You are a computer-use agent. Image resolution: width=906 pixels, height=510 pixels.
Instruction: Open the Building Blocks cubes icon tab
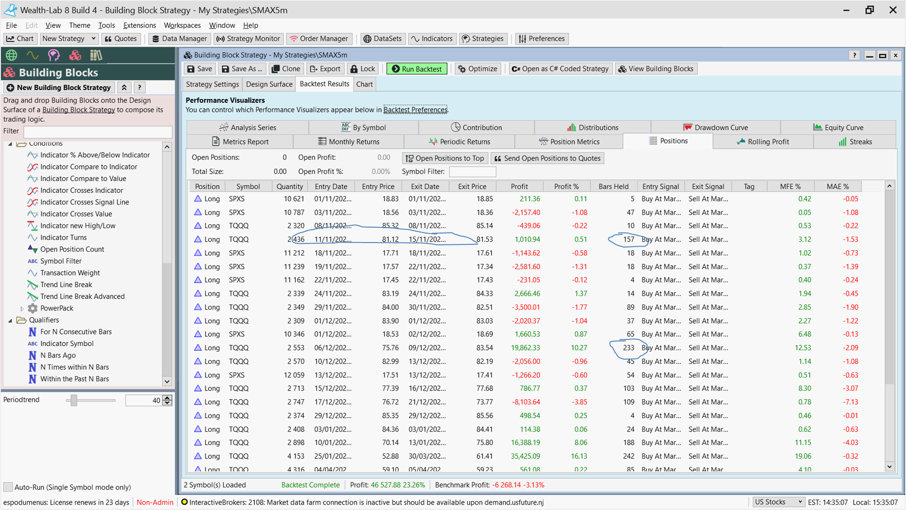[x=75, y=55]
